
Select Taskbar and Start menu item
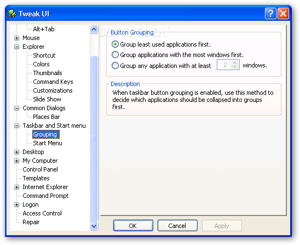[x=54, y=126]
